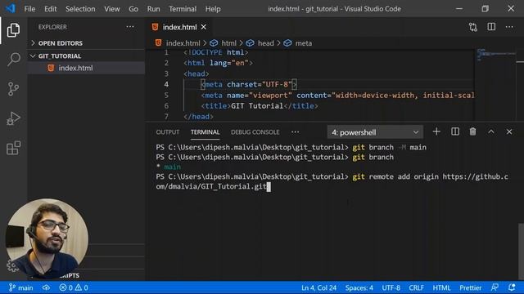The width and height of the screenshot is (524, 294).
Task: Split the terminal pane
Action: 455,131
